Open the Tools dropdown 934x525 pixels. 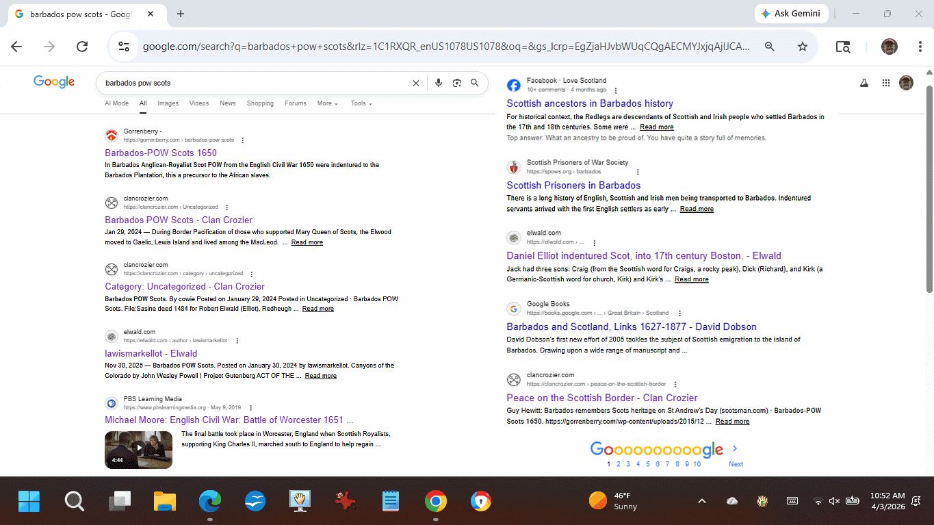361,103
